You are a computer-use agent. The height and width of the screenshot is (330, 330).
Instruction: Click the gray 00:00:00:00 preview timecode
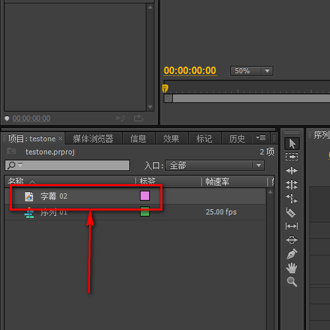(x=31, y=118)
